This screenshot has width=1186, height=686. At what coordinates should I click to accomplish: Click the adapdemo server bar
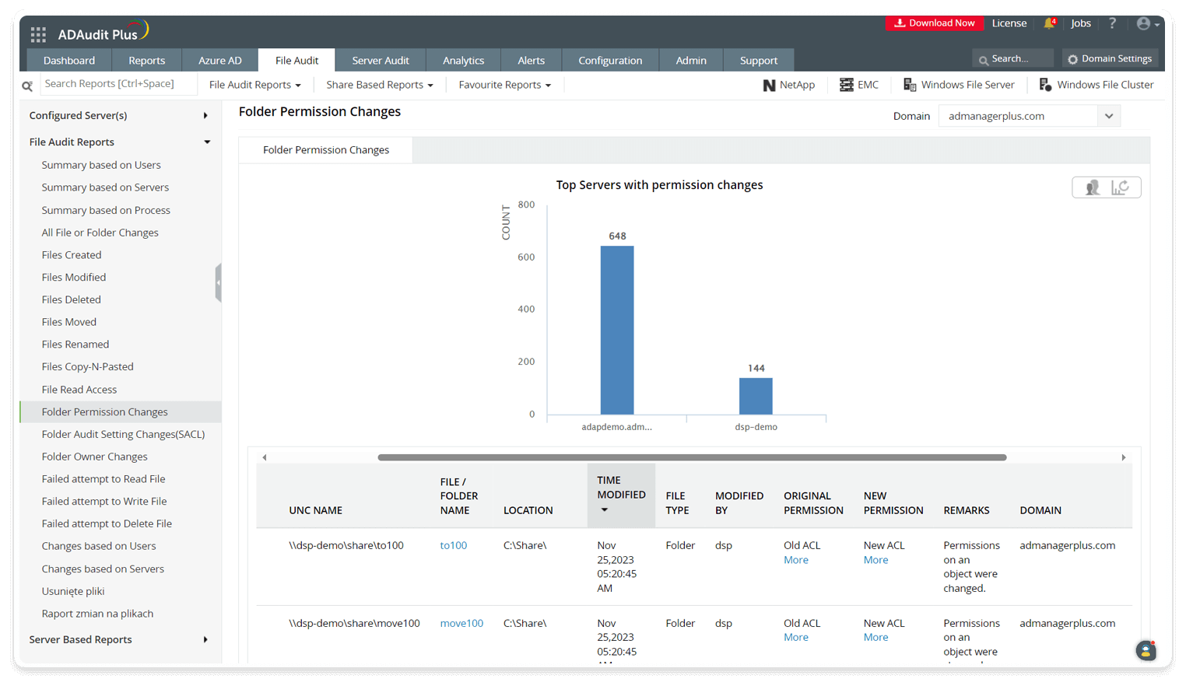point(617,331)
